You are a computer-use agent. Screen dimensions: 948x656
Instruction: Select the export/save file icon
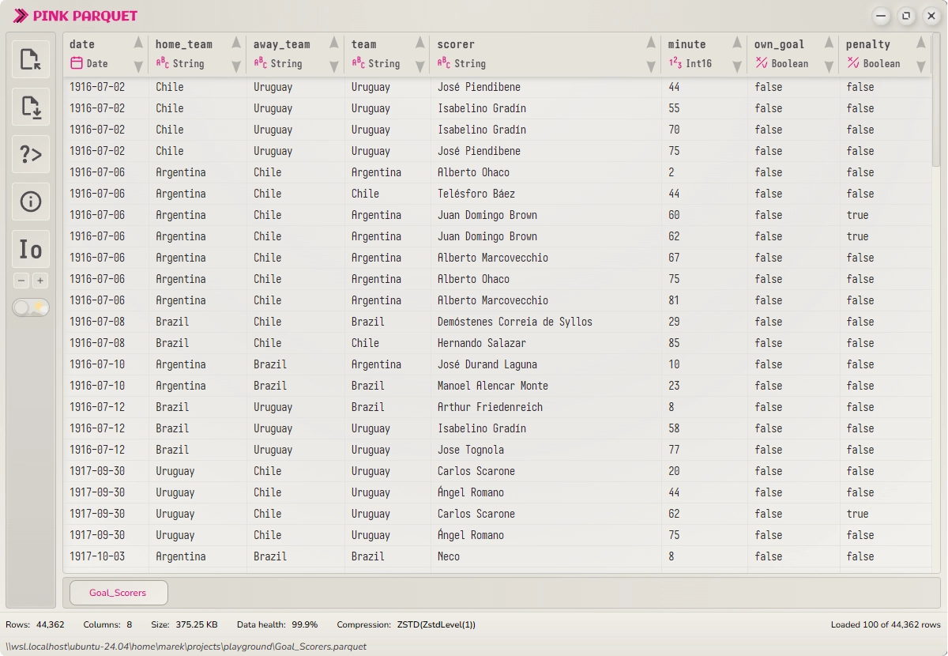click(x=30, y=107)
